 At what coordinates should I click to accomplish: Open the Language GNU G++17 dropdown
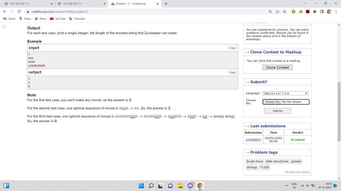click(286, 93)
